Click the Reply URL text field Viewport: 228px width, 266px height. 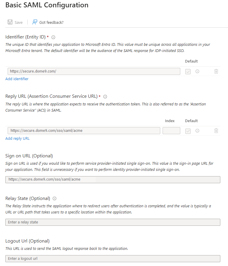84,131
